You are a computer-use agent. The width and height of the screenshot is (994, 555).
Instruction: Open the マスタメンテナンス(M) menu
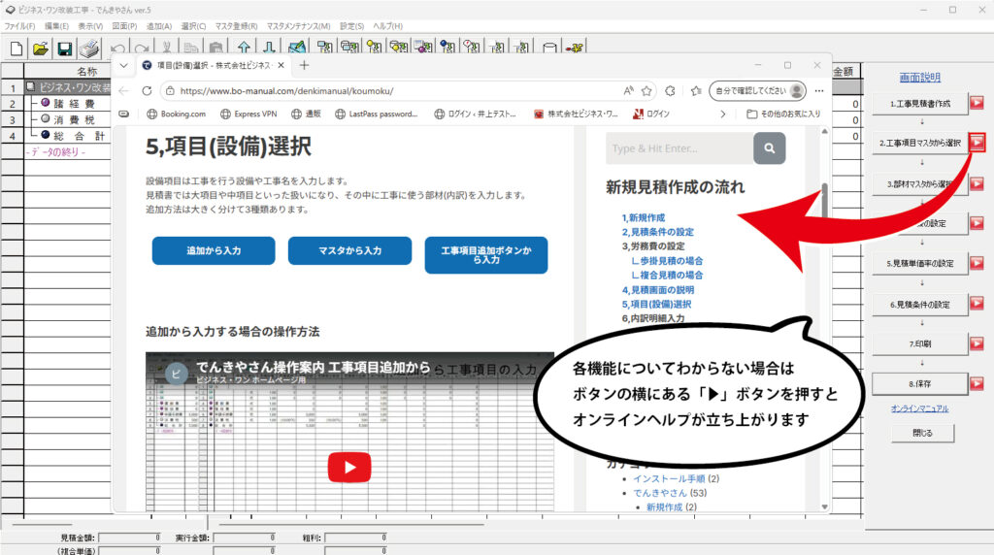coord(298,26)
